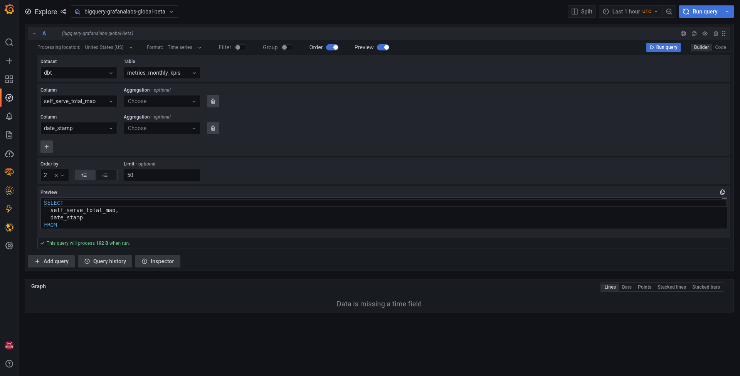Open the Alerting bell icon

click(9, 116)
